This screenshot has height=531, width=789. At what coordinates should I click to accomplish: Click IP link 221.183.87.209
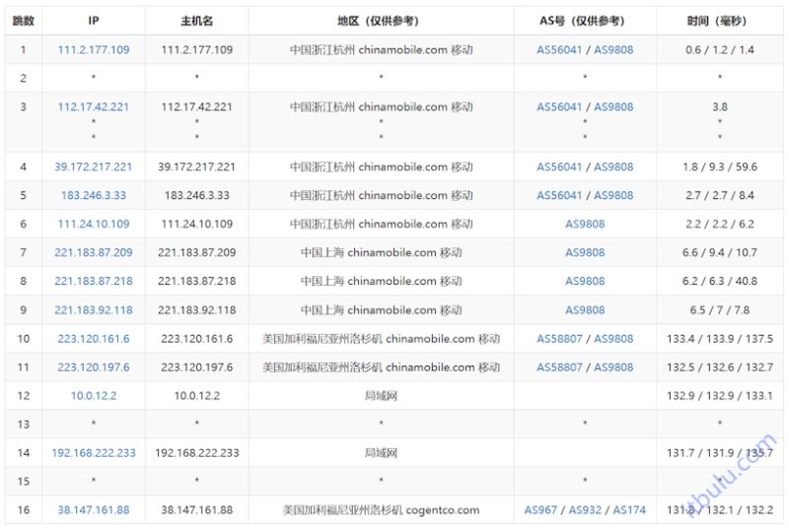point(94,252)
